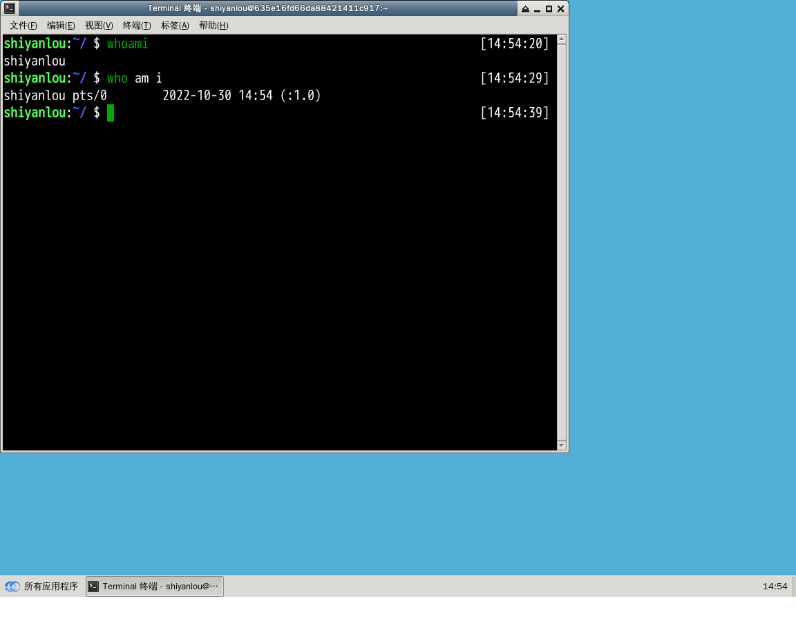This screenshot has width=796, height=619.
Task: Minimize the Terminal window
Action: [537, 9]
